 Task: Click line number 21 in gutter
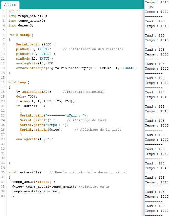pos(3,106)
